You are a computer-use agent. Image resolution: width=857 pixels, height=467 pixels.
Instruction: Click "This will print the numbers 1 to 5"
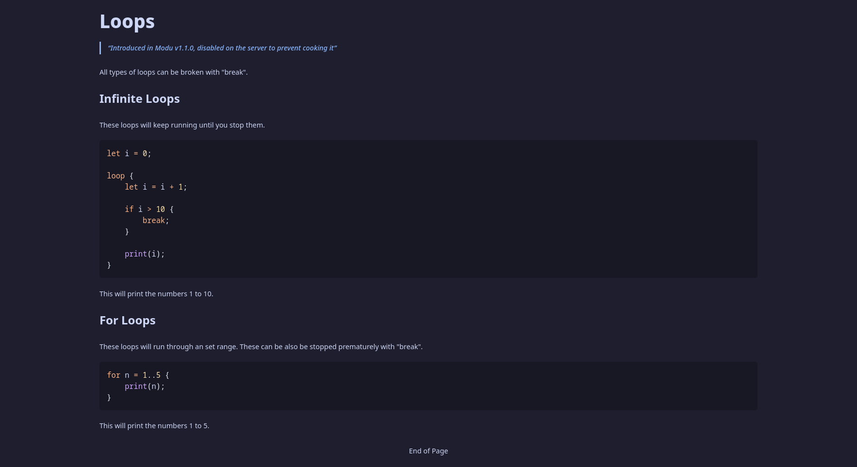point(154,426)
